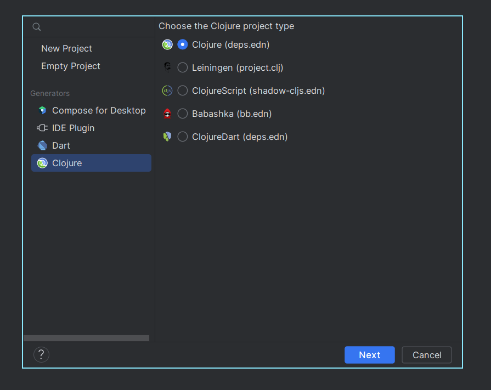The image size is (491, 390).
Task: Select the ClojureDart (deps.edn) radio button
Action: tap(183, 137)
